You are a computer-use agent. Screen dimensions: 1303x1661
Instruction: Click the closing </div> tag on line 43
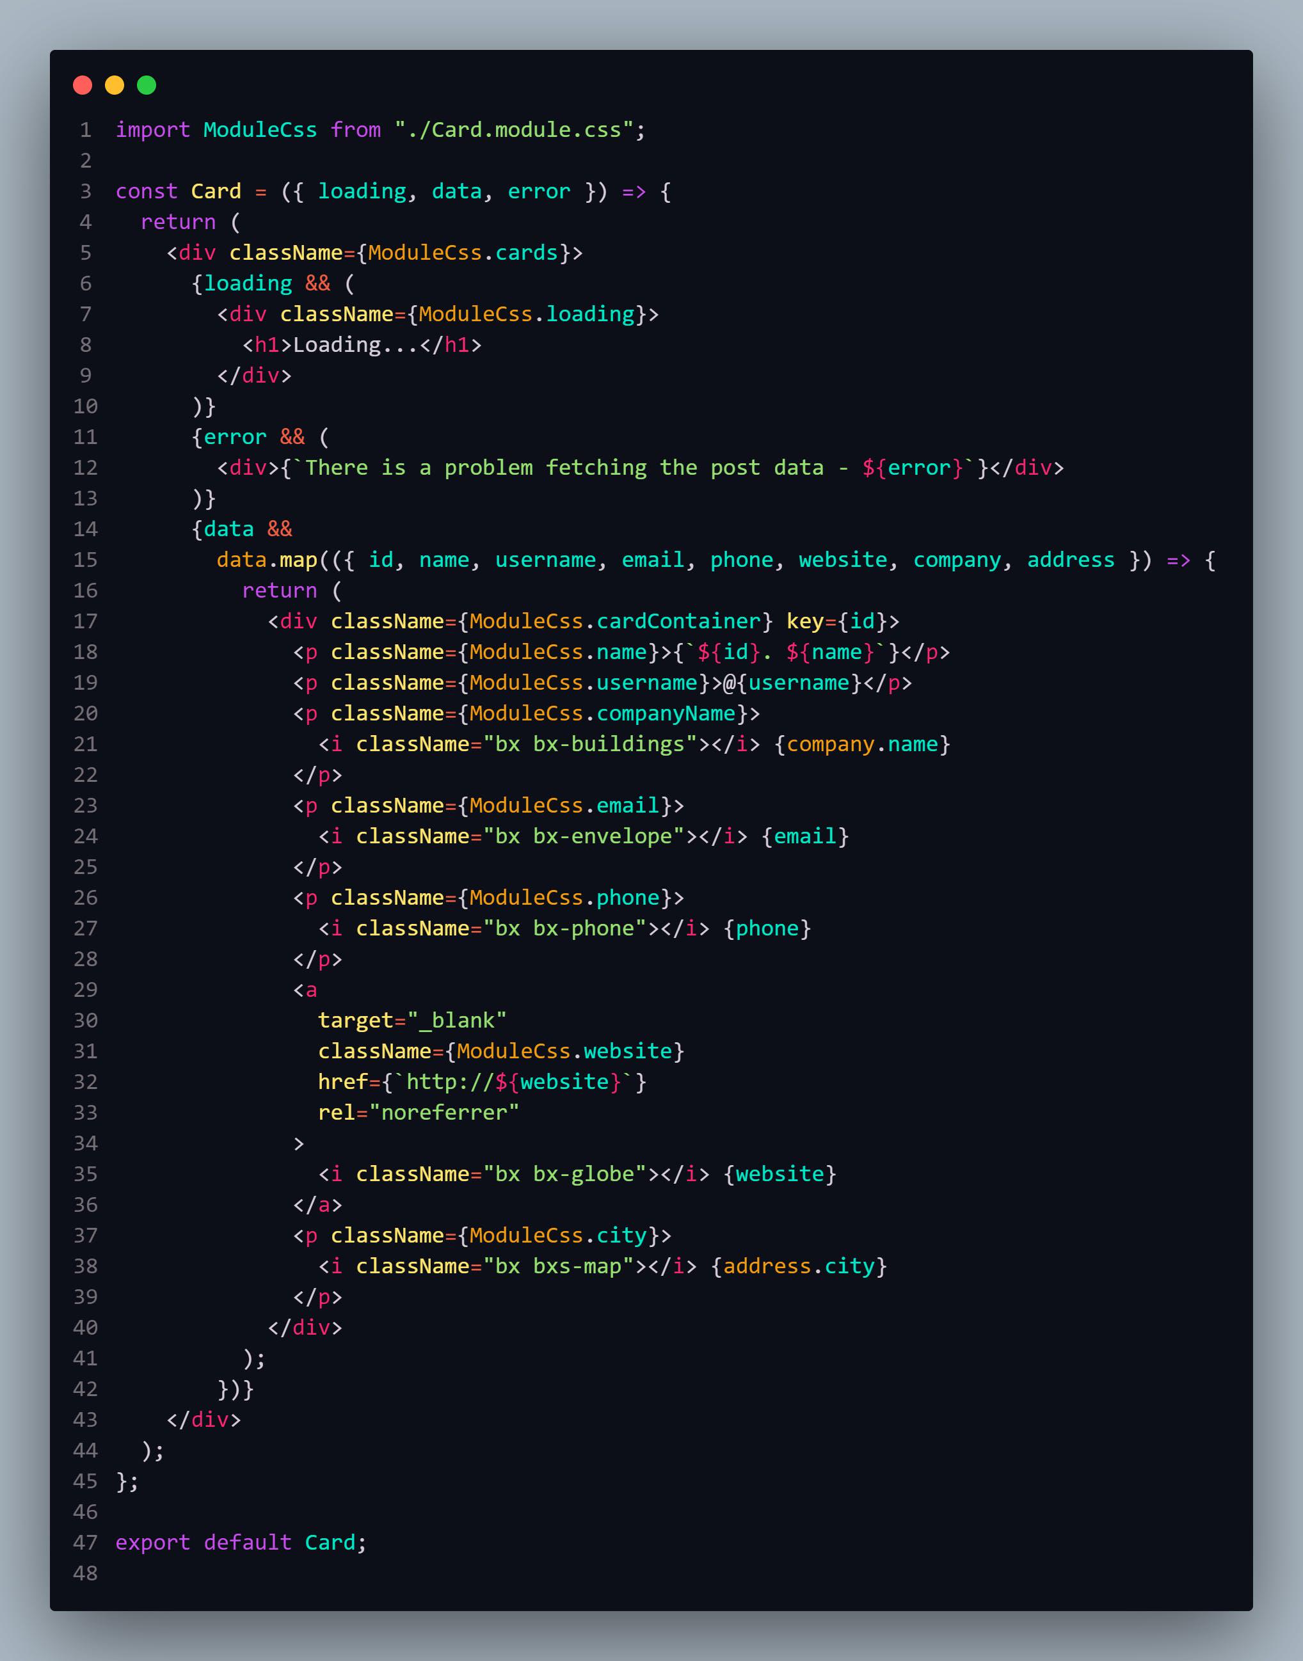coord(204,1420)
